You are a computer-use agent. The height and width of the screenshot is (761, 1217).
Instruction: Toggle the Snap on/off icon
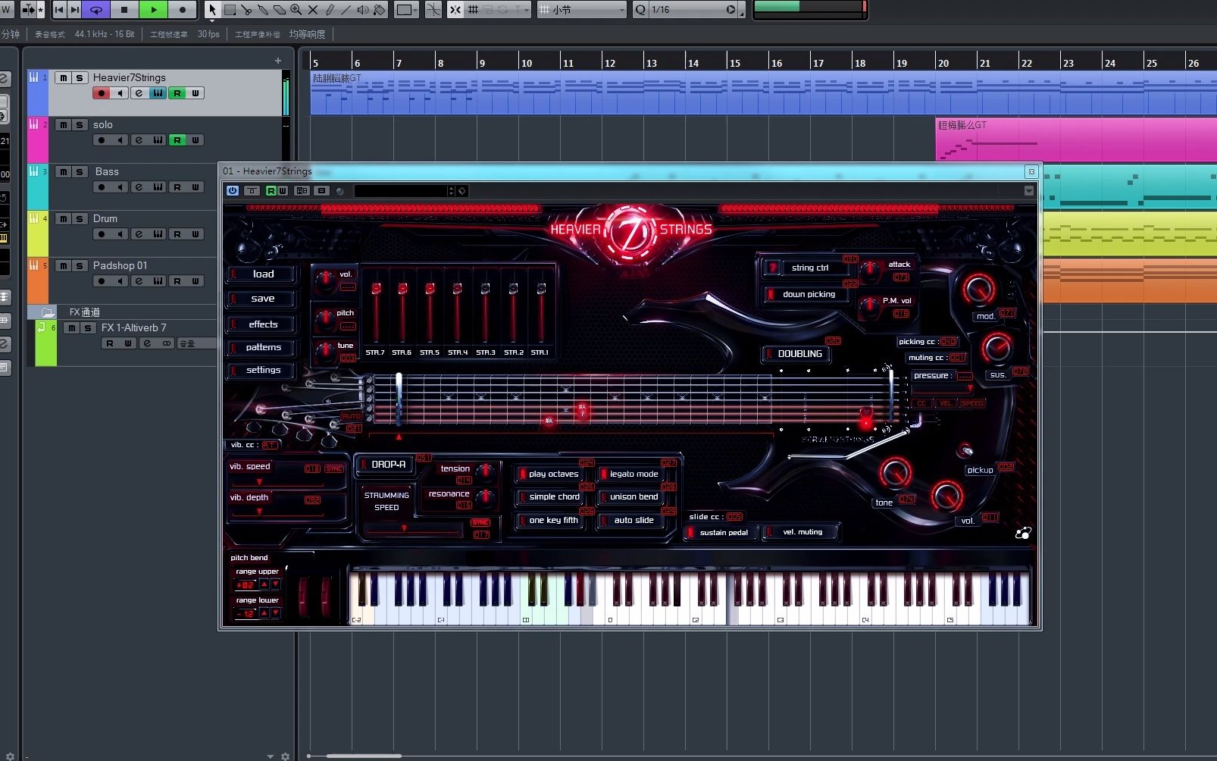tap(455, 9)
